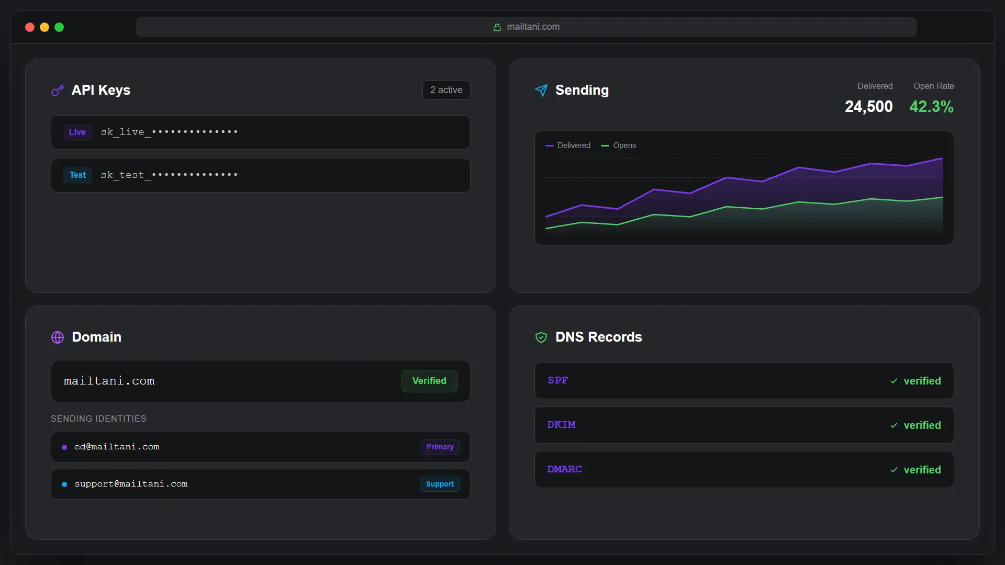This screenshot has height=565, width=1005.
Task: Click the globe icon next to Domain
Action: (x=58, y=337)
